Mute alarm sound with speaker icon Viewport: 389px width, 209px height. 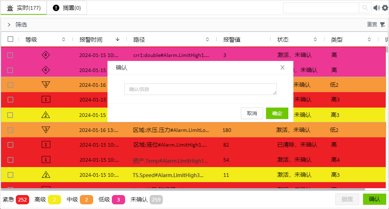376,8
